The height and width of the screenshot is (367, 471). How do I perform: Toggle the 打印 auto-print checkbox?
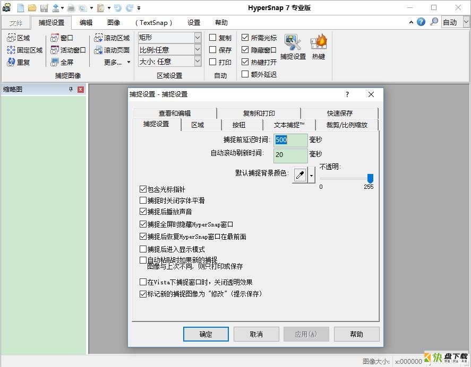click(213, 62)
